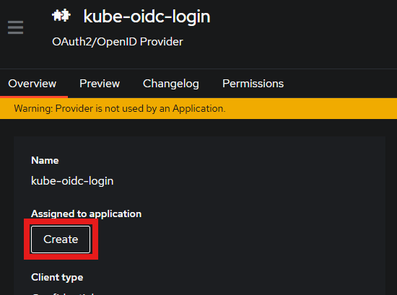The width and height of the screenshot is (397, 295).
Task: Click the Assigned to application label
Action: pyautogui.click(x=86, y=214)
